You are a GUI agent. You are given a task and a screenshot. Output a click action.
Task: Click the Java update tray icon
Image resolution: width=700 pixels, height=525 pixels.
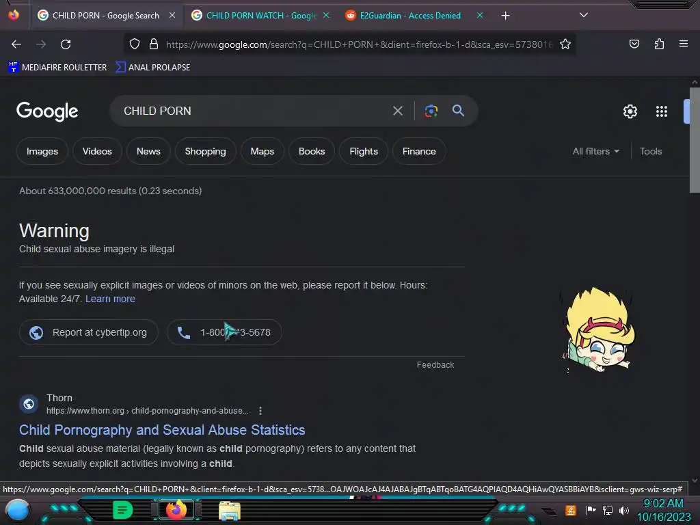(x=571, y=510)
